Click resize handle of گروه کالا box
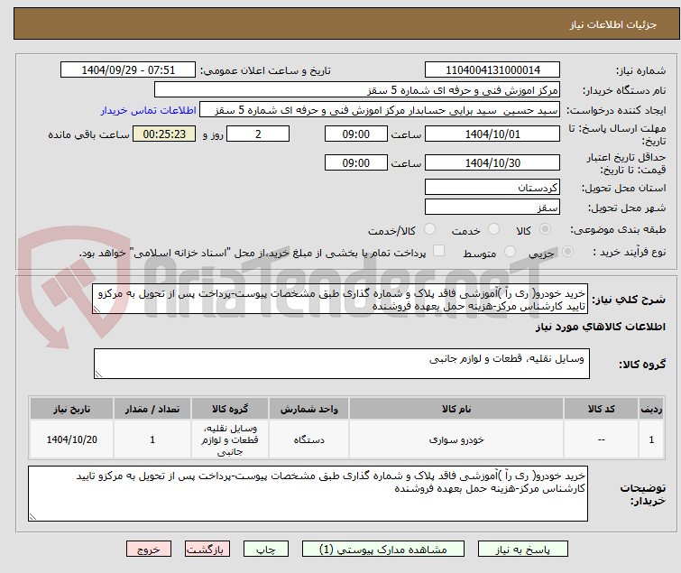This screenshot has width=681, height=573. [98, 374]
